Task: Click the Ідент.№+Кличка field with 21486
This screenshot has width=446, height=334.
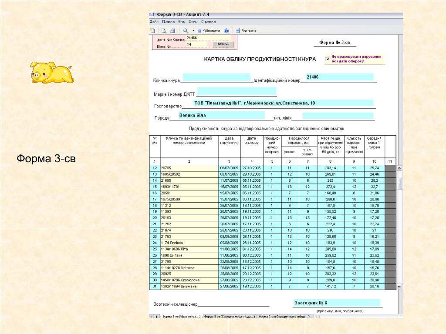Action: 208,38
